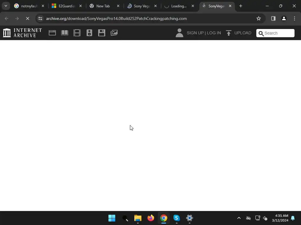This screenshot has height=225, width=301.
Task: Switch to the Sony Vega tab
Action: click(139, 6)
